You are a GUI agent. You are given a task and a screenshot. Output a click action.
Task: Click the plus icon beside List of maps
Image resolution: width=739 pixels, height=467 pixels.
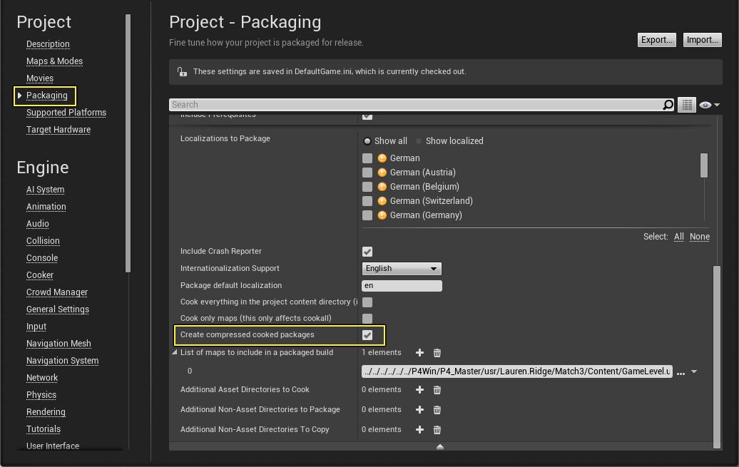click(419, 352)
